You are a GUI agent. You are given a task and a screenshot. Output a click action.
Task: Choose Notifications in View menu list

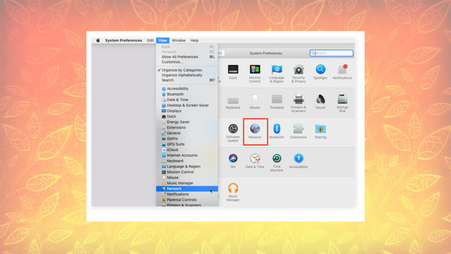point(187,194)
